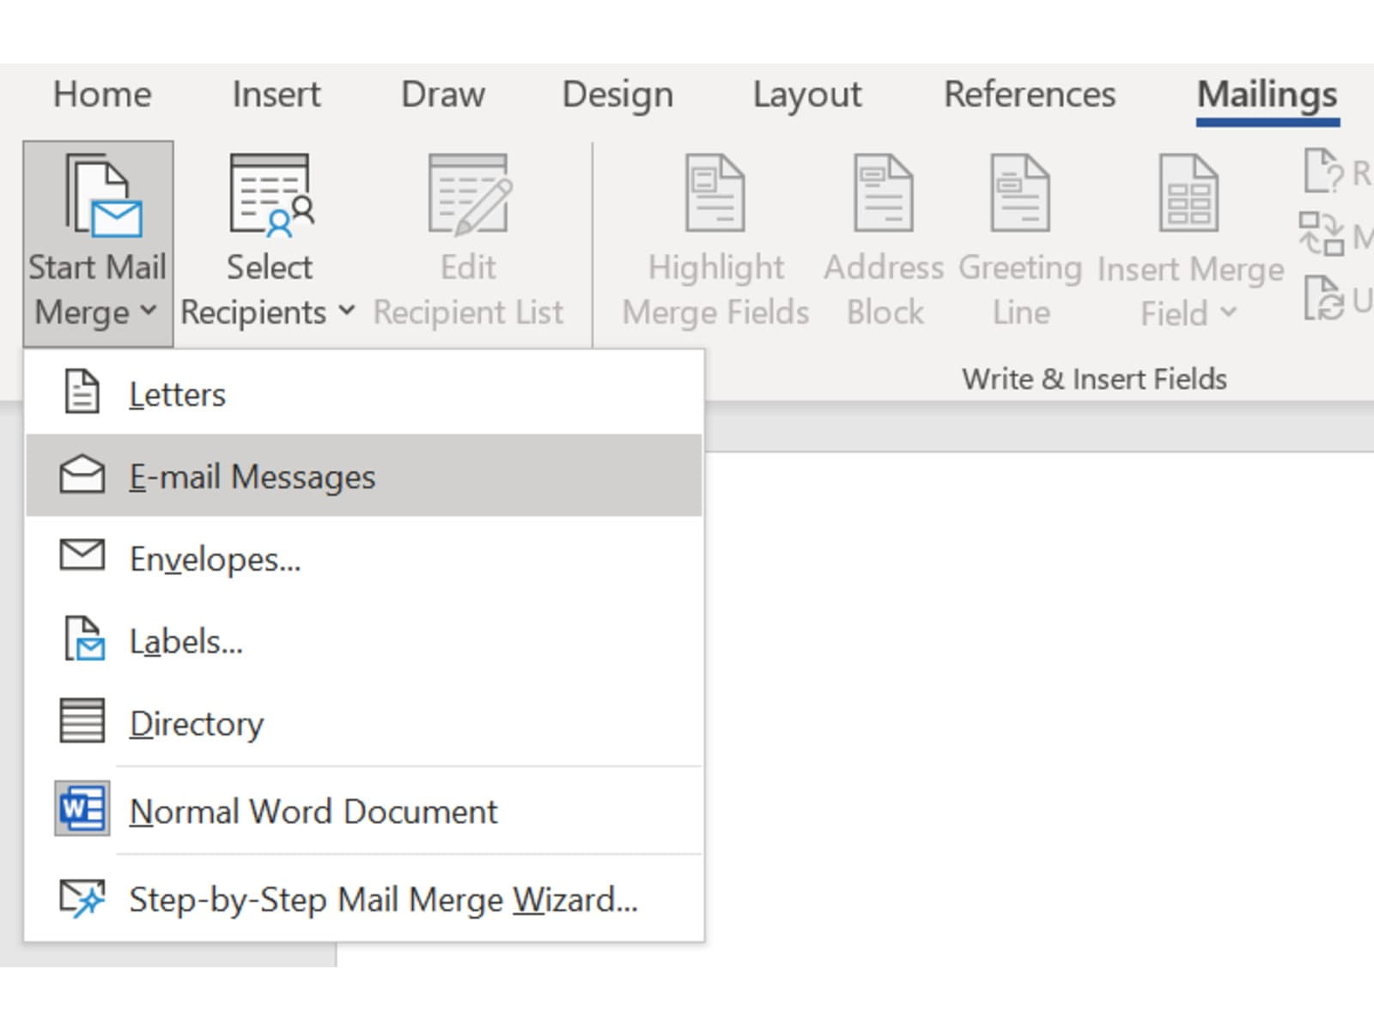Choose Letters from the mail merge menu
Image resolution: width=1374 pixels, height=1030 pixels.
[x=177, y=395]
